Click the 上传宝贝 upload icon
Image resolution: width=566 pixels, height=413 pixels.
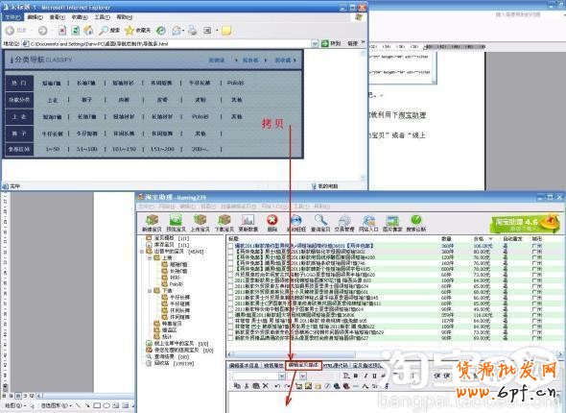pos(200,223)
